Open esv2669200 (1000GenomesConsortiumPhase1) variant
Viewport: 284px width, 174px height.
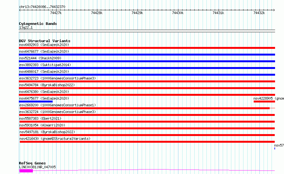(x=57, y=105)
